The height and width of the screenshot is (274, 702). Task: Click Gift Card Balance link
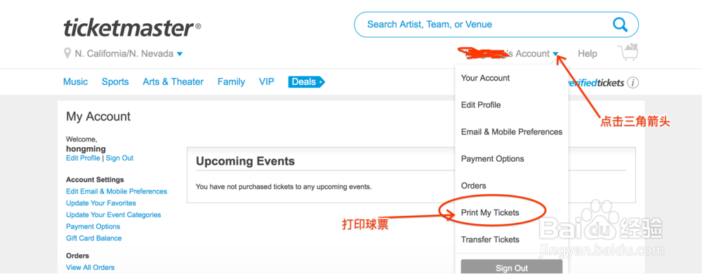(94, 238)
